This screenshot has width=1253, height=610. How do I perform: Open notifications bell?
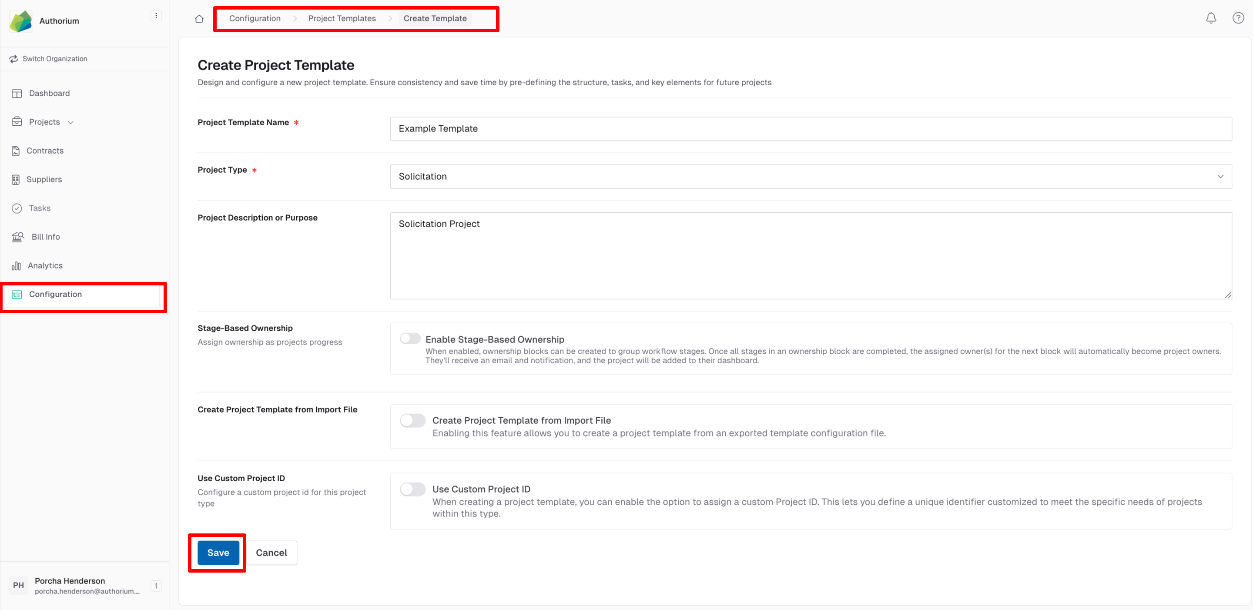click(1211, 18)
